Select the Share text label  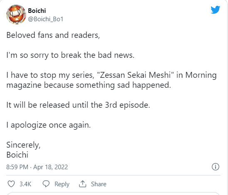98,184
